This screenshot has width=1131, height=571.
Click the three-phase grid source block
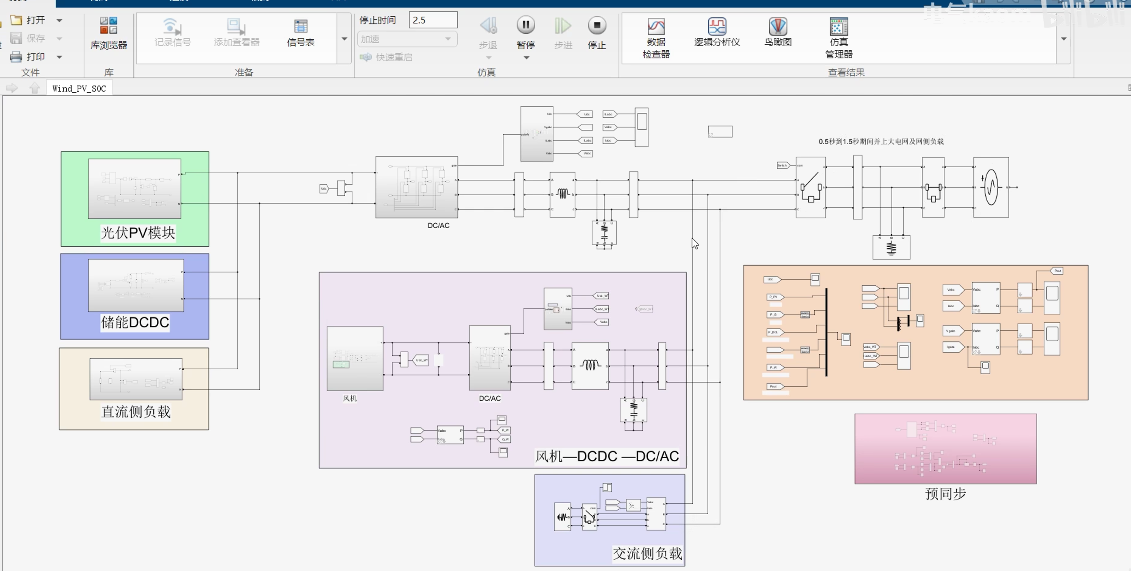pyautogui.click(x=990, y=187)
